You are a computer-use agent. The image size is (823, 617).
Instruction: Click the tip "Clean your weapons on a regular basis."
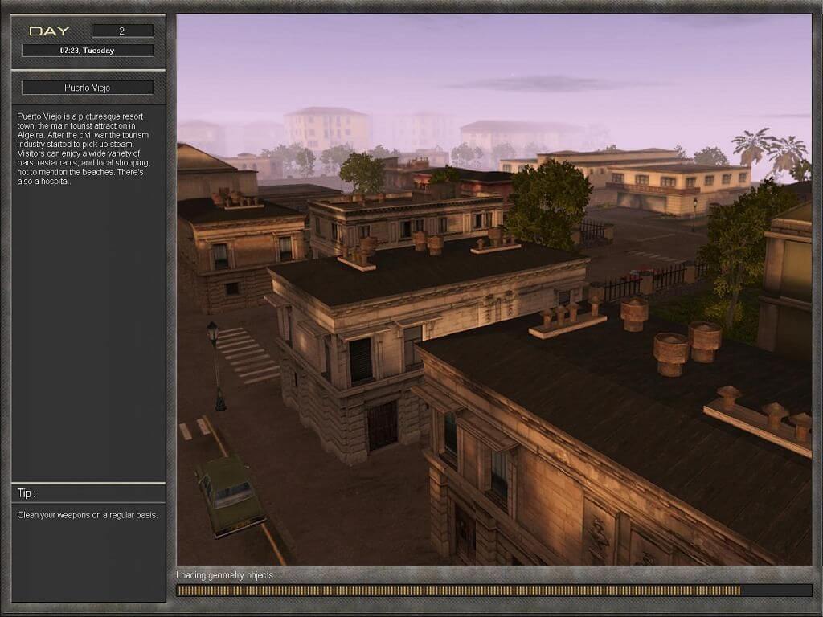click(87, 515)
